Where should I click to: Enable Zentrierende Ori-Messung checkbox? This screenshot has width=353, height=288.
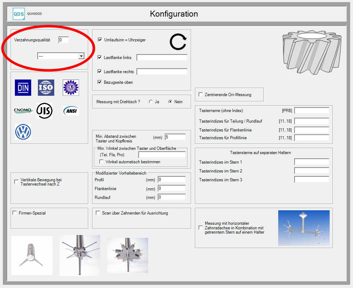(201, 94)
